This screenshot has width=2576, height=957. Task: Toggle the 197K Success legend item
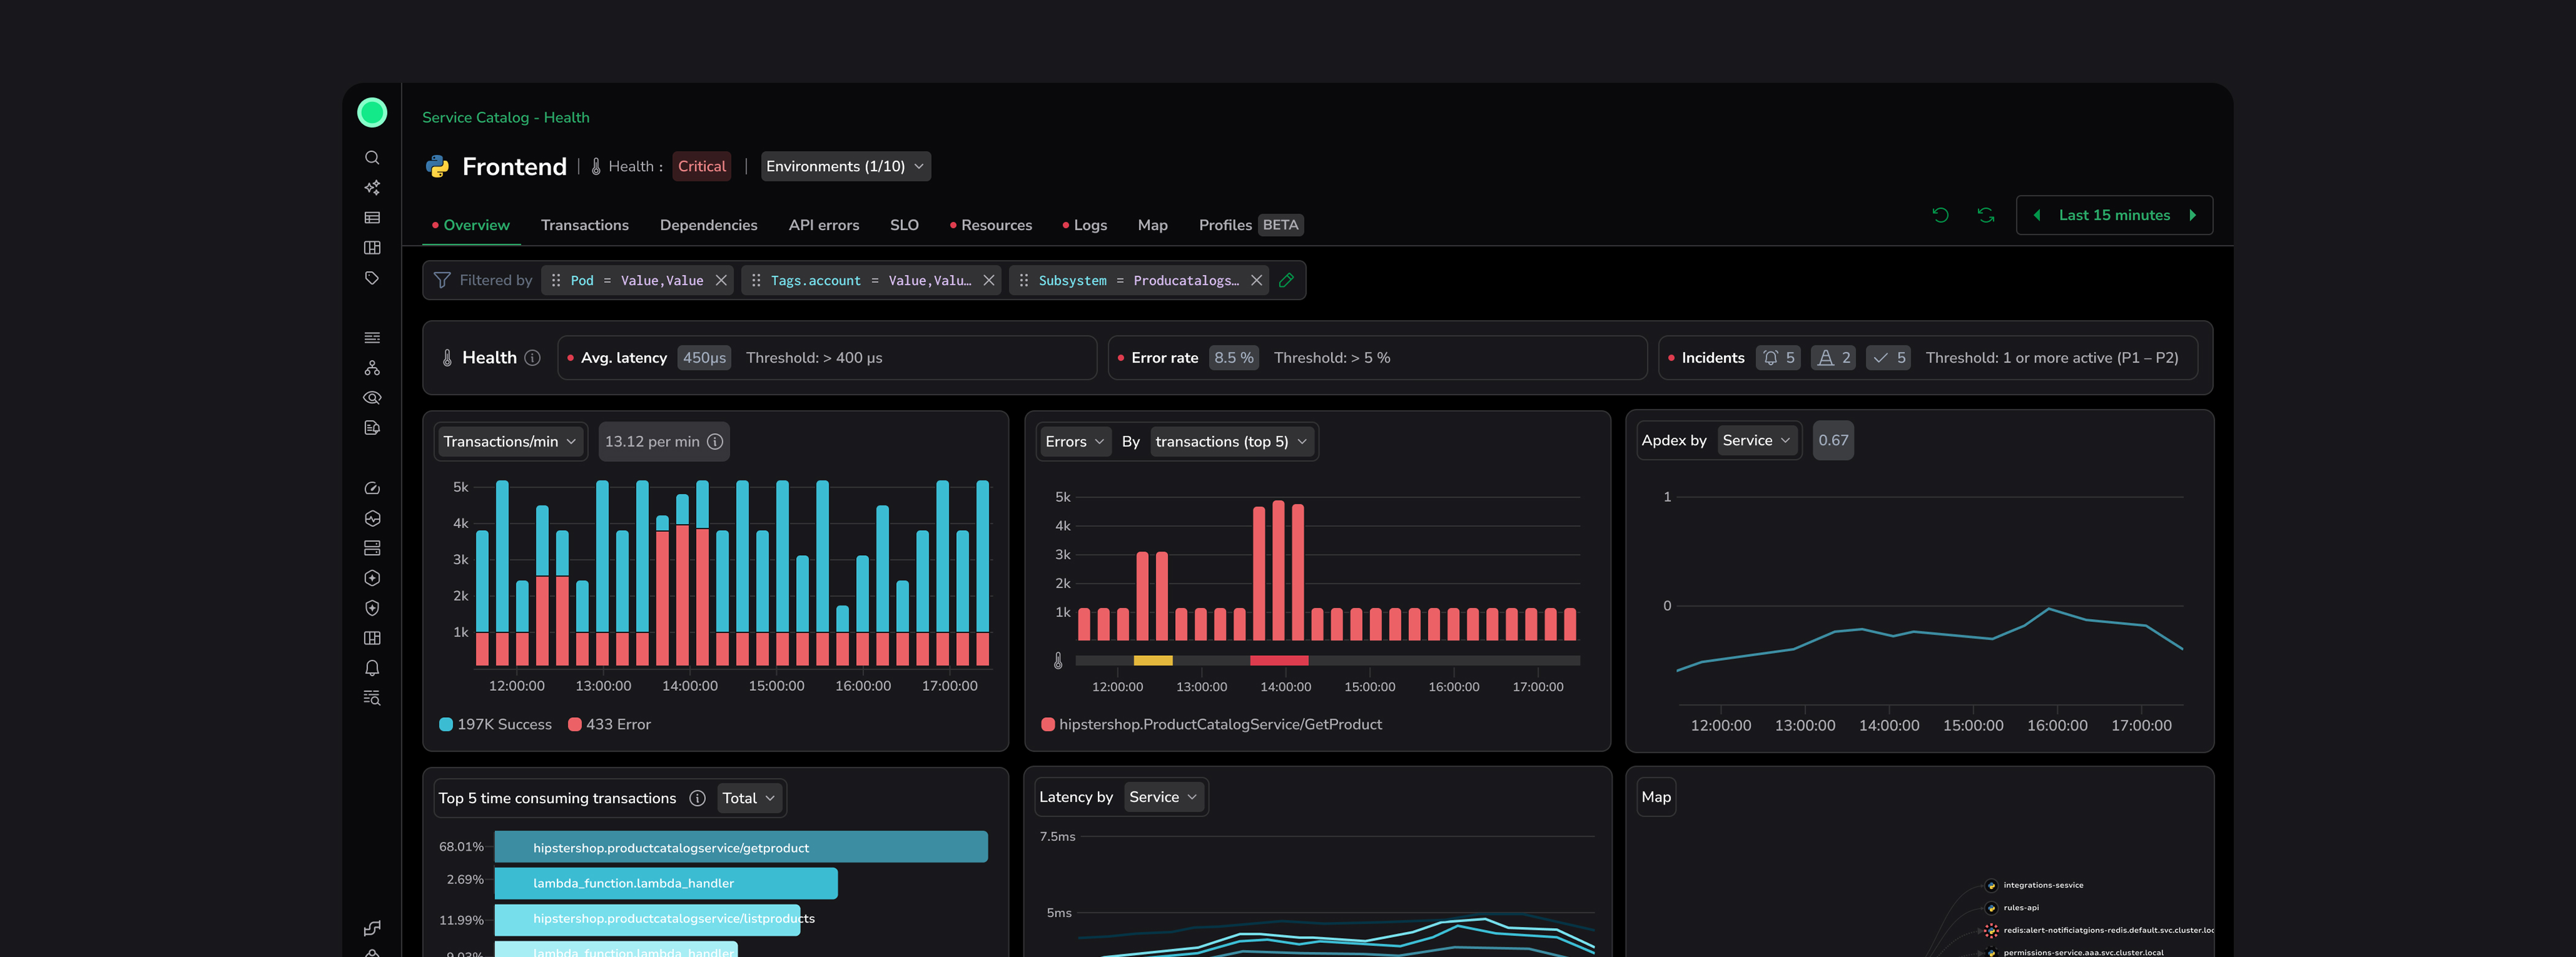pos(496,725)
